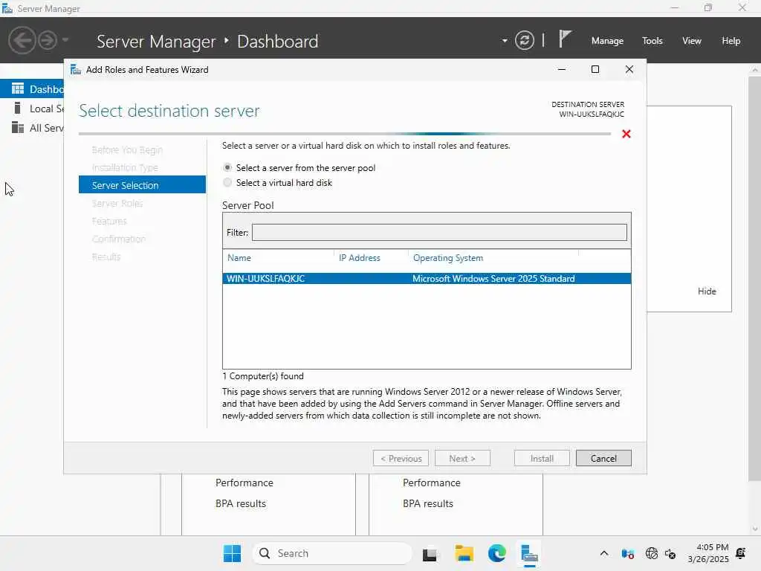Click the back navigation arrow
The height and width of the screenshot is (571, 761).
pos(22,40)
